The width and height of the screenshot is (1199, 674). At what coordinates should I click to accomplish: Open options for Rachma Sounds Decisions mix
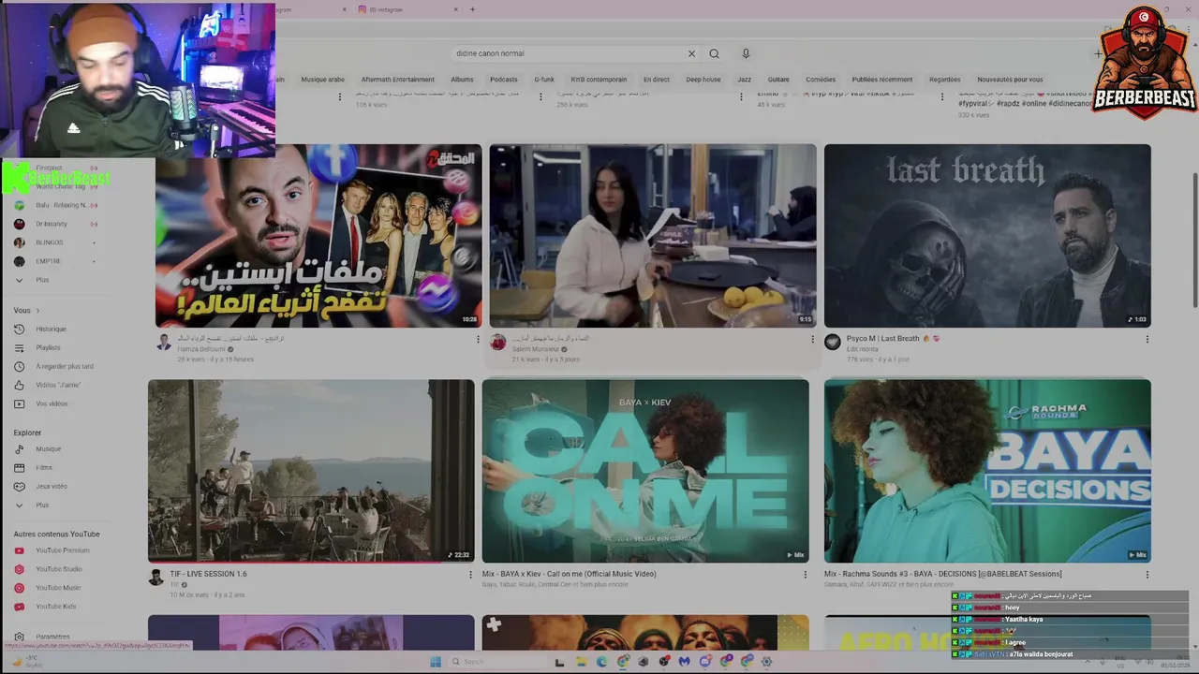click(1147, 575)
